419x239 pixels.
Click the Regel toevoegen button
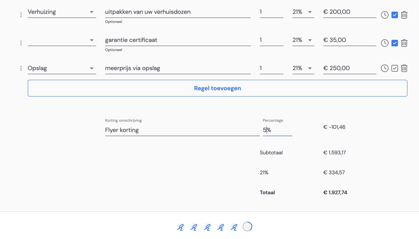[x=217, y=88]
